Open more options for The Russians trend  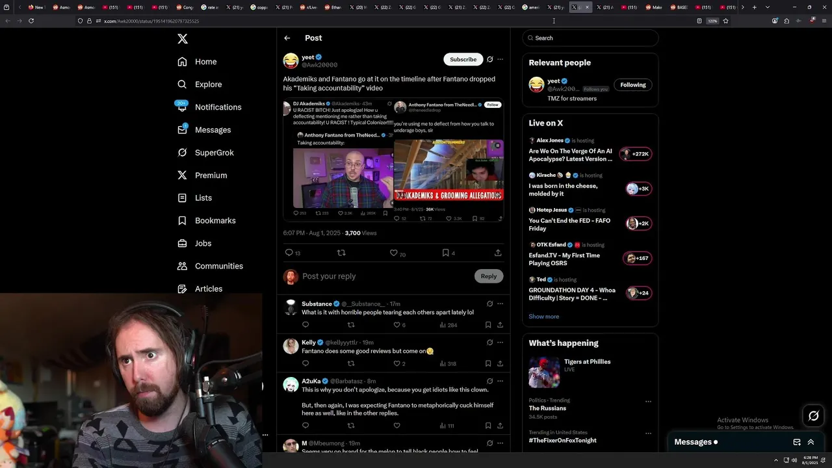[647, 402]
